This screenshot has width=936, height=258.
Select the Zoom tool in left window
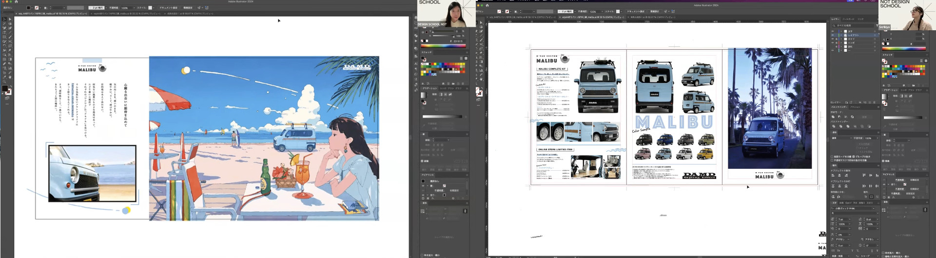point(4,81)
